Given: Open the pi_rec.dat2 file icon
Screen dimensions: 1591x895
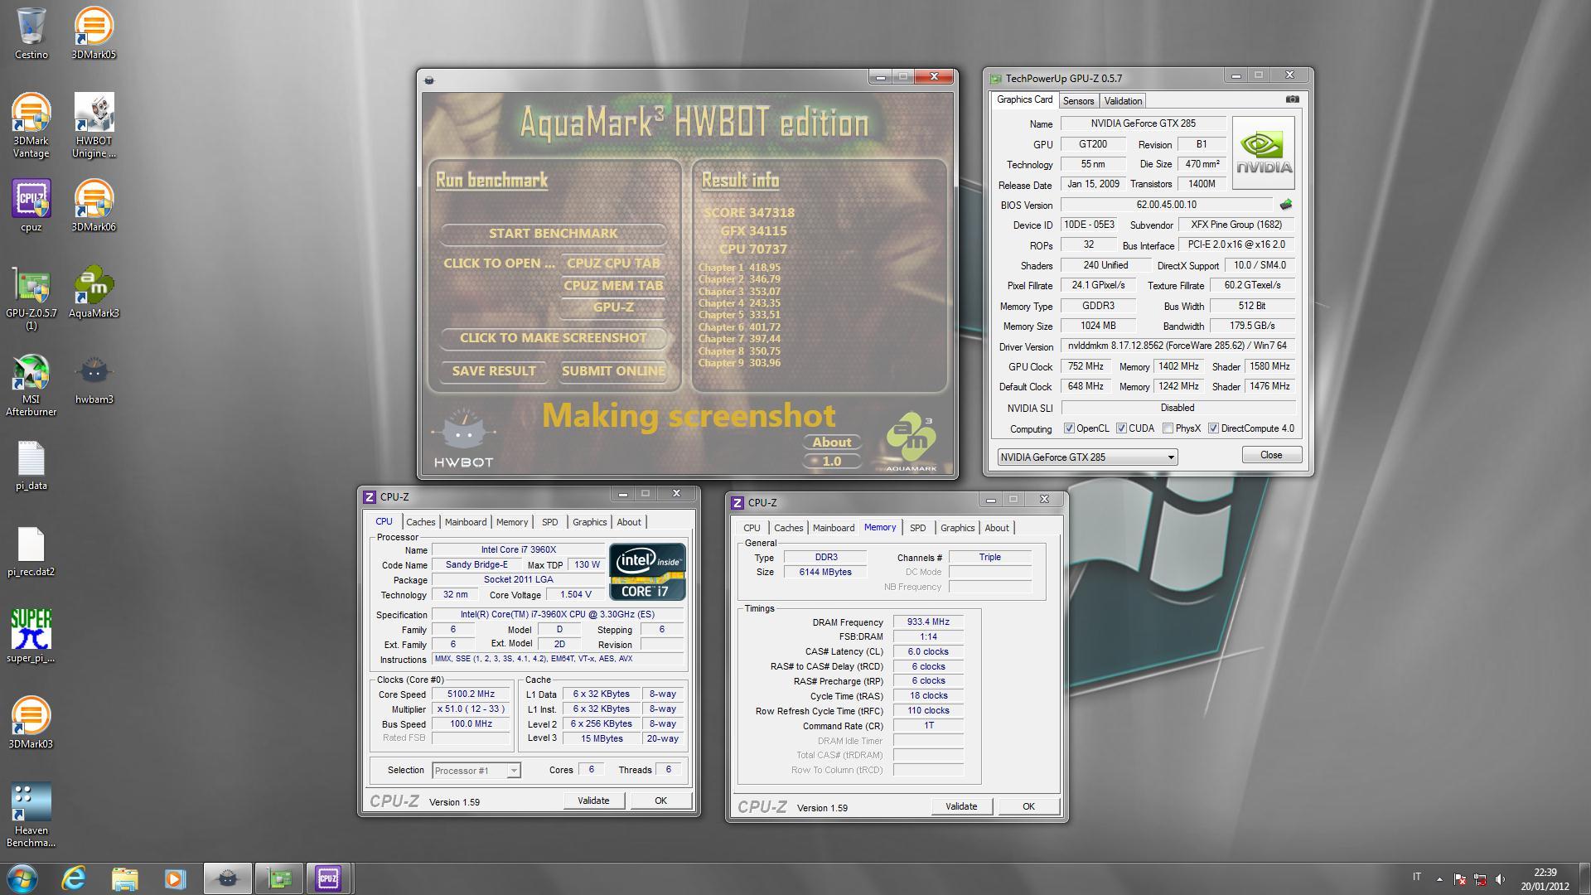Looking at the screenshot, I should [31, 551].
